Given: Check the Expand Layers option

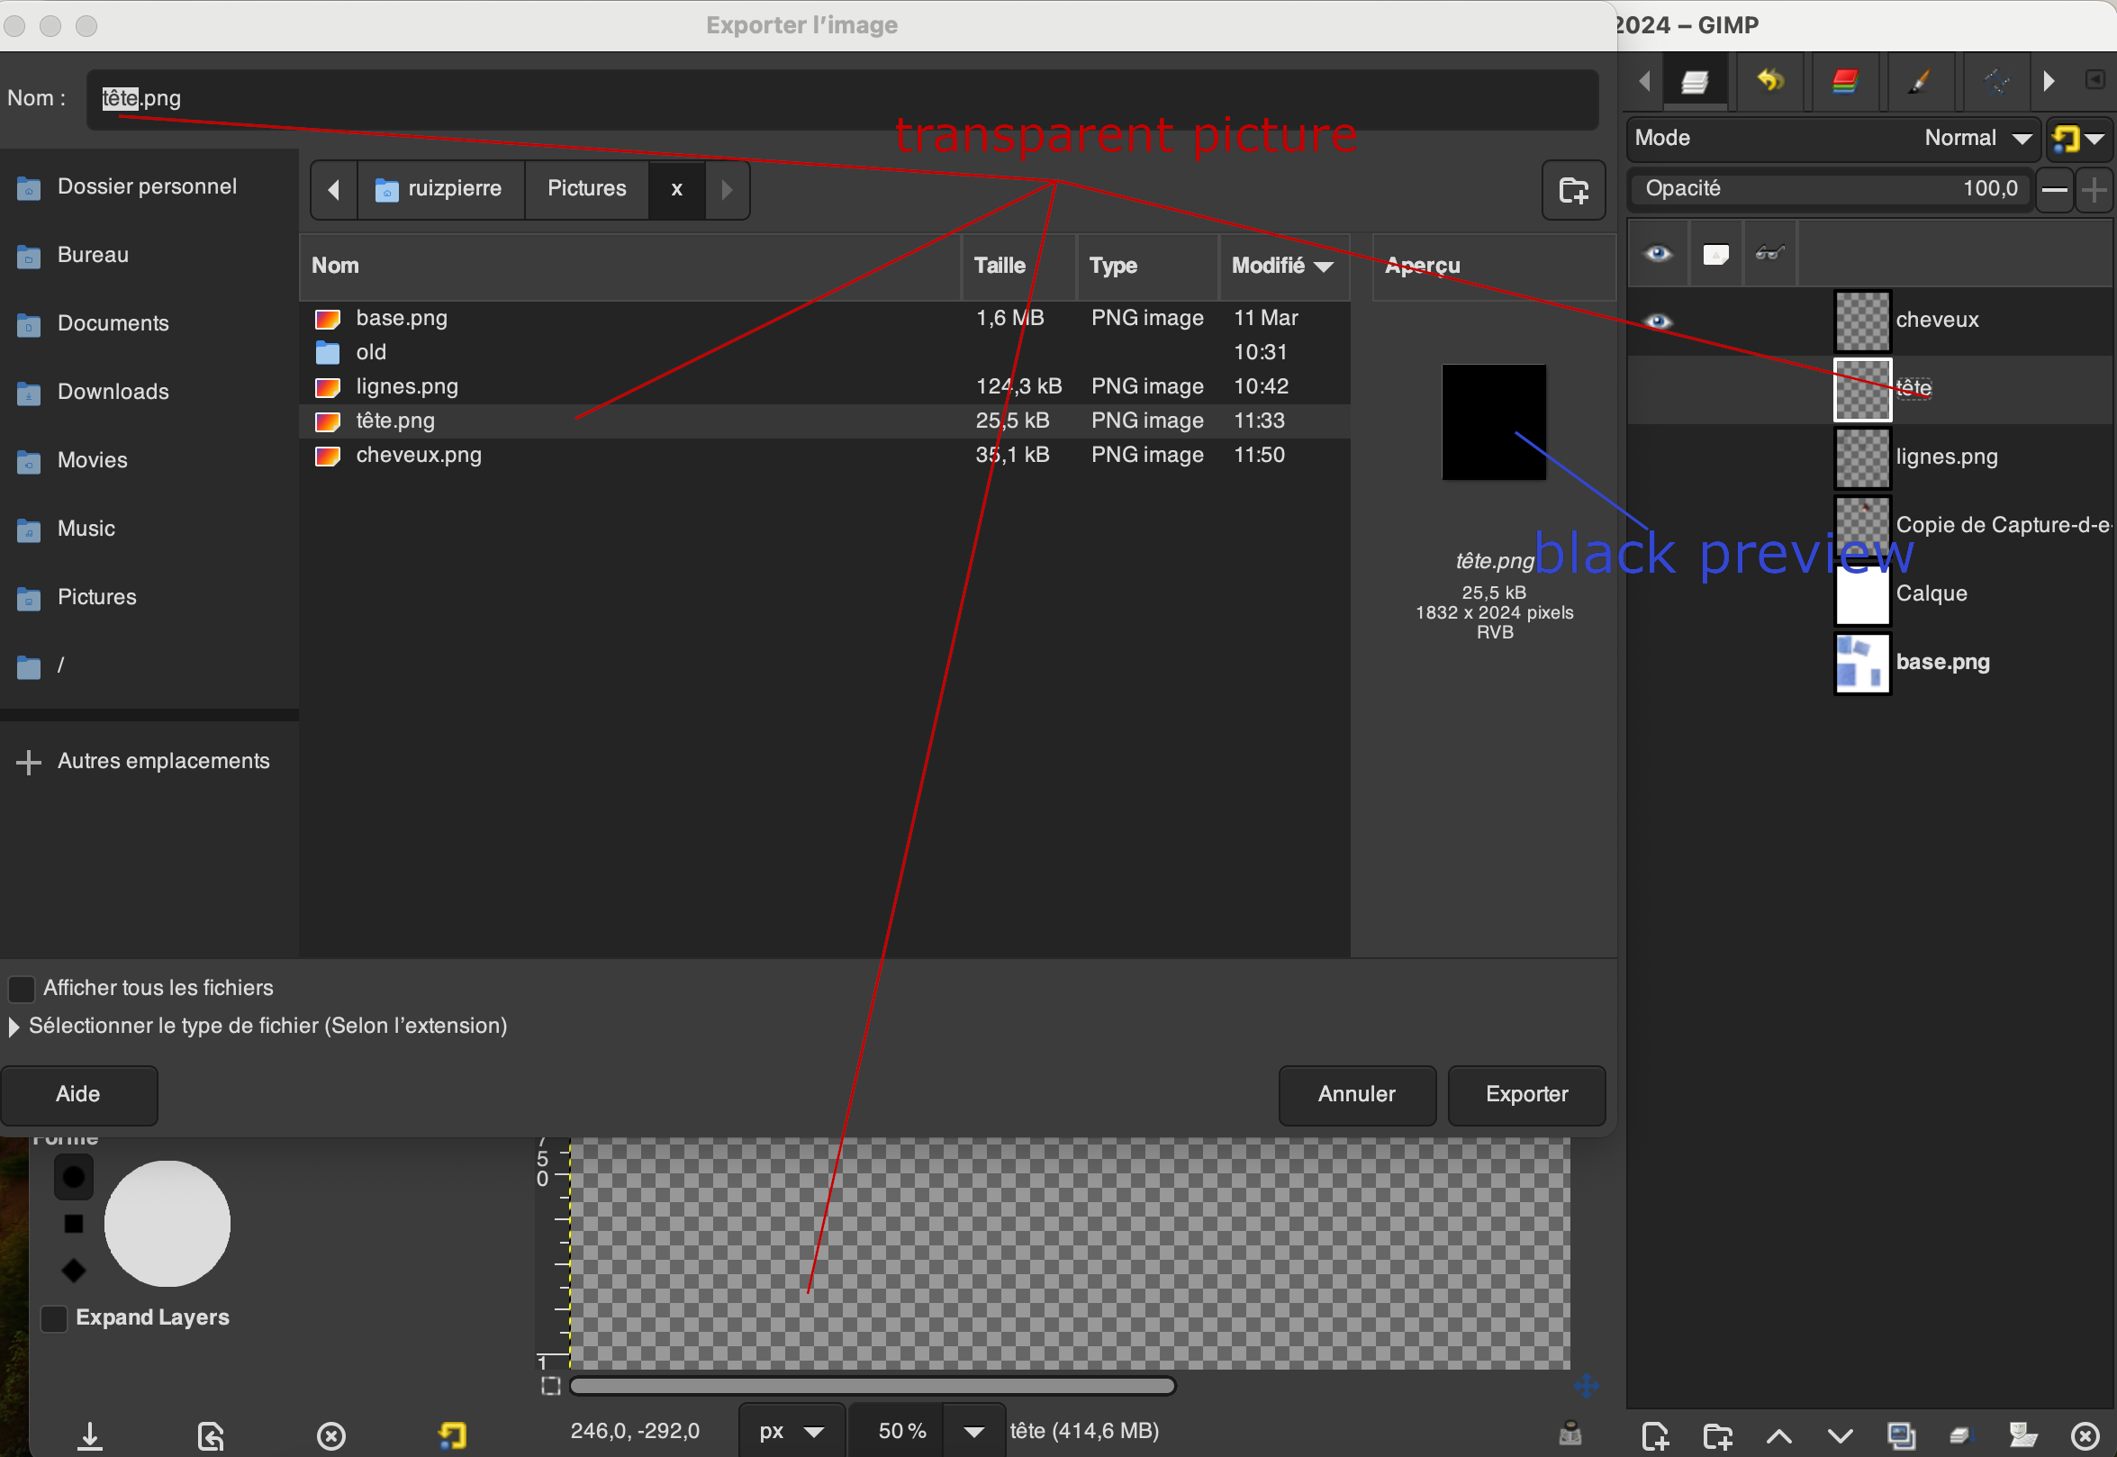Looking at the screenshot, I should (55, 1317).
